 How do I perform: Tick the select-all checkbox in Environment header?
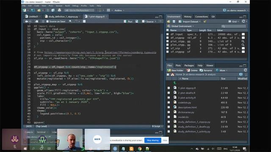(x=167, y=30)
